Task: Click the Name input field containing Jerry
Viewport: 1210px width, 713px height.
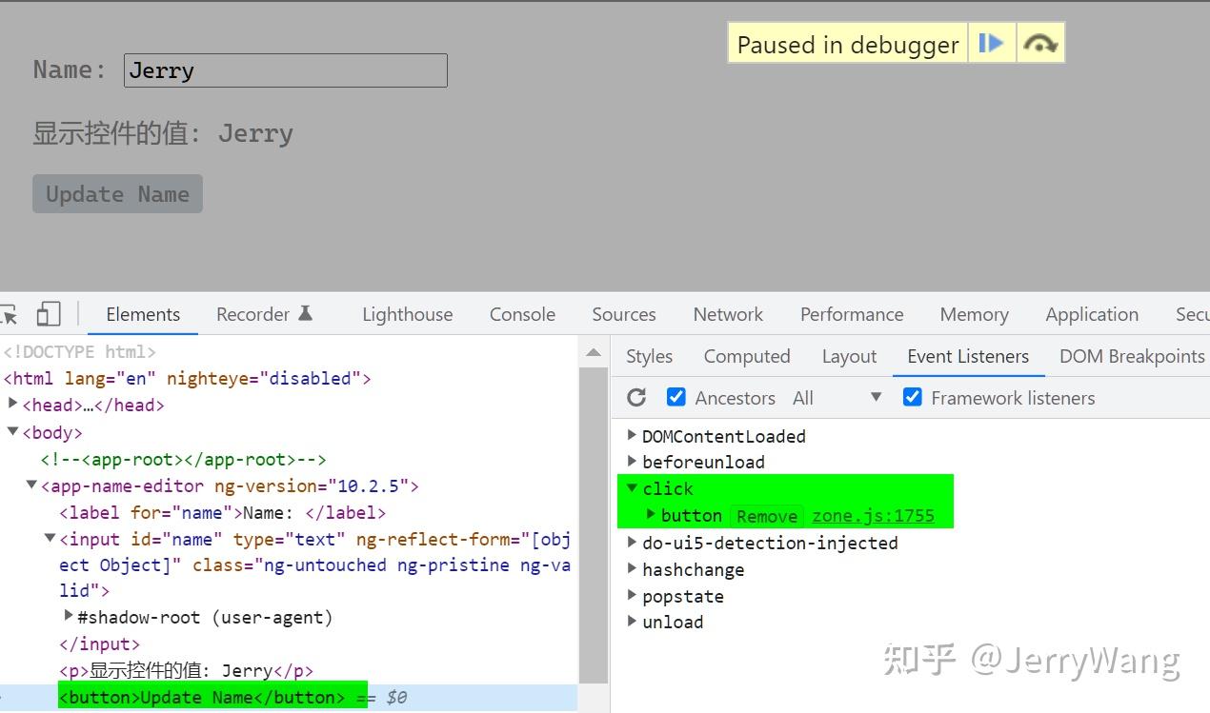Action: pyautogui.click(x=285, y=69)
